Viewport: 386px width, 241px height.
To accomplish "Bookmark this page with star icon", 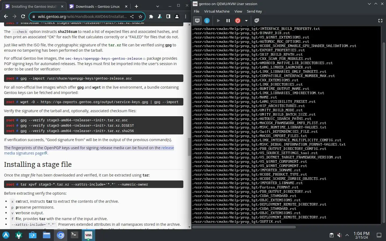I will (x=140, y=17).
